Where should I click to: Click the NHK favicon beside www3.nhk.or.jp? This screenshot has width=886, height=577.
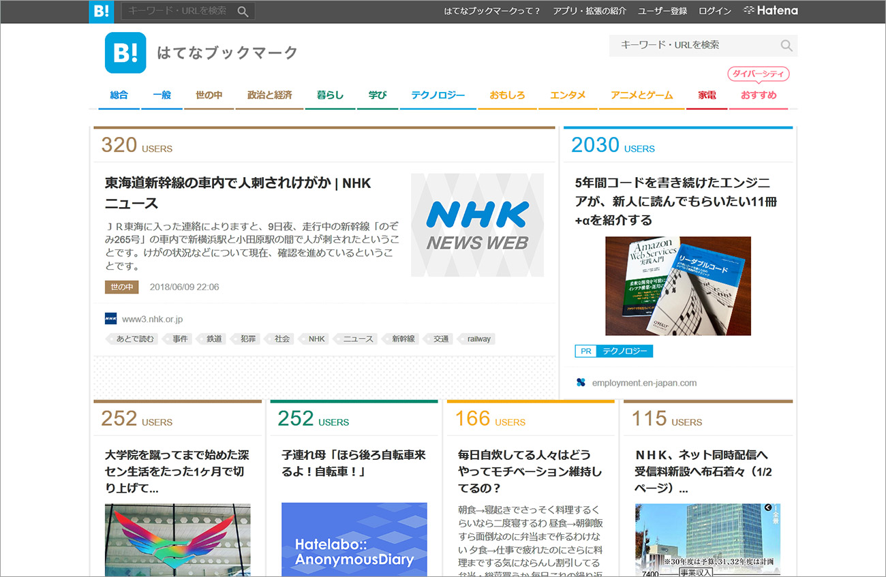[x=110, y=318]
